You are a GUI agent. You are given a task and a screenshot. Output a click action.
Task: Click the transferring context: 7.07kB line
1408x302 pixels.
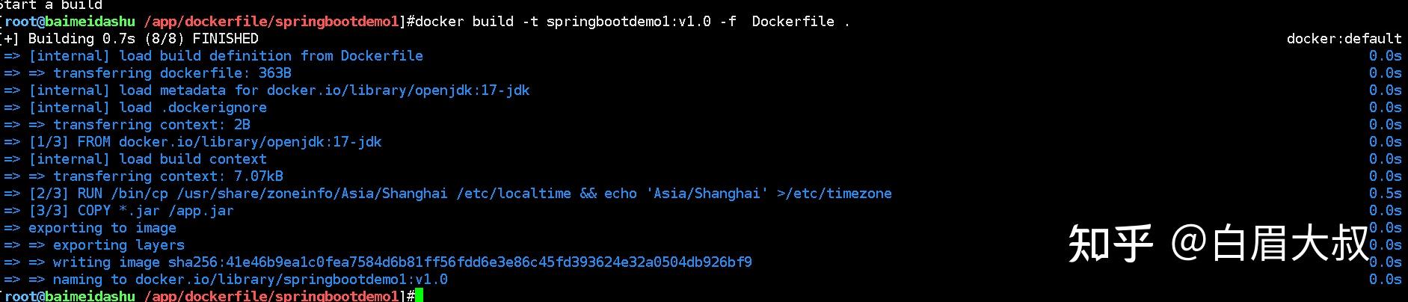coord(144,176)
